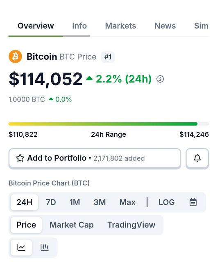Open the Info tab
213x262 pixels.
[x=79, y=26]
